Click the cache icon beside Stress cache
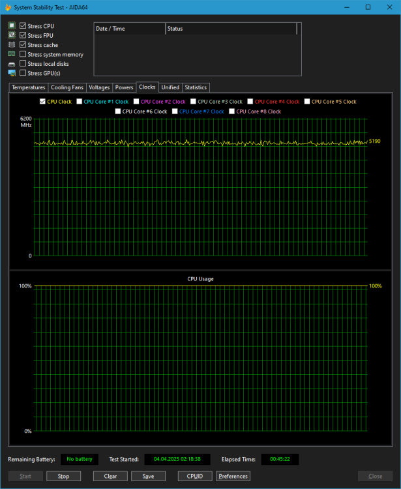 (x=12, y=45)
